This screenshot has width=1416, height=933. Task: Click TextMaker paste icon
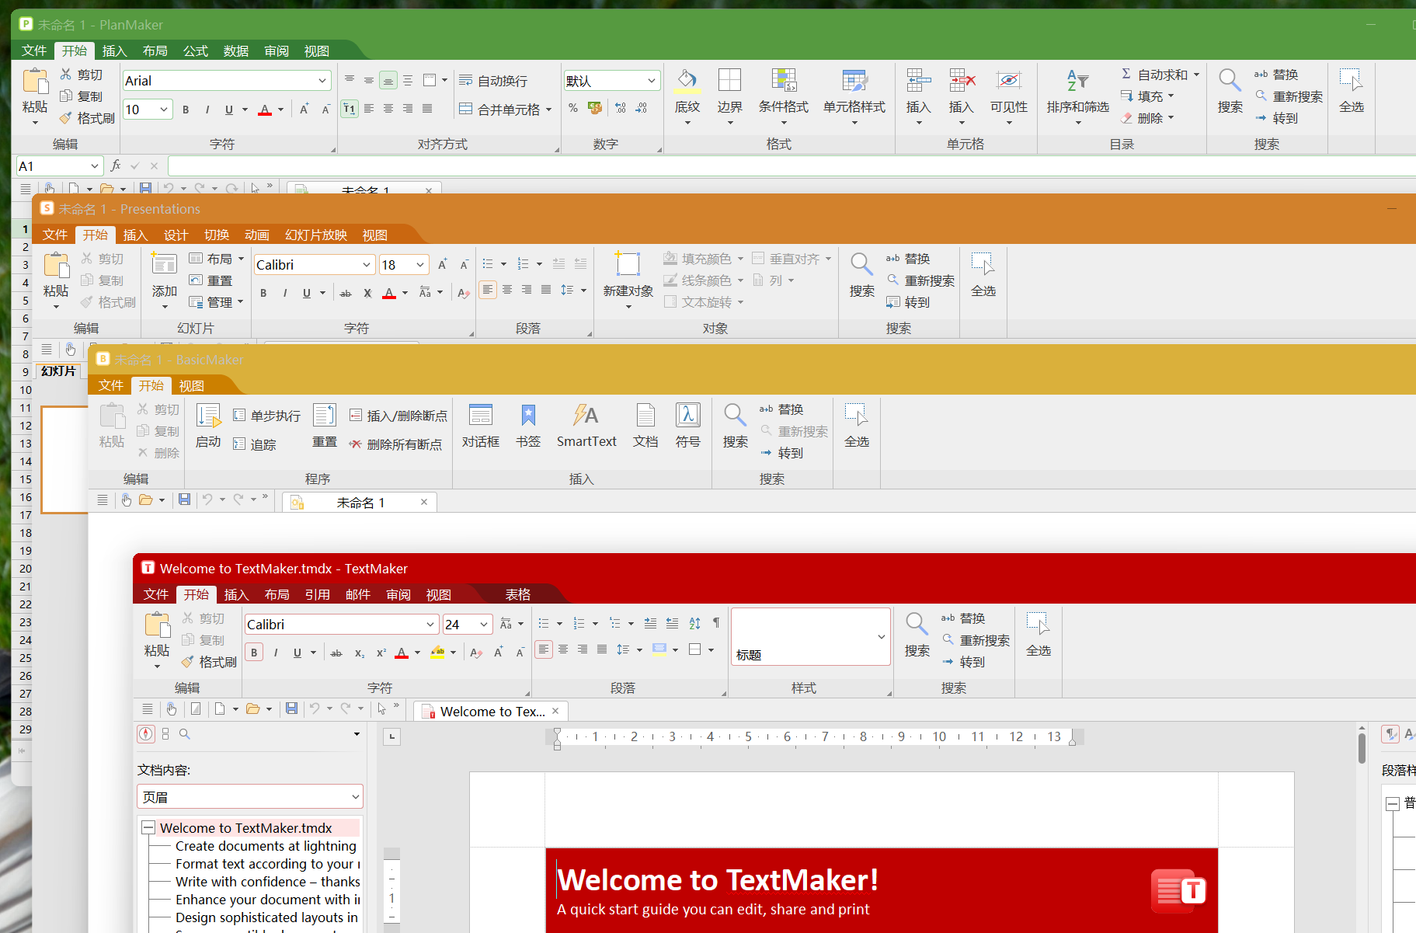coord(157,624)
